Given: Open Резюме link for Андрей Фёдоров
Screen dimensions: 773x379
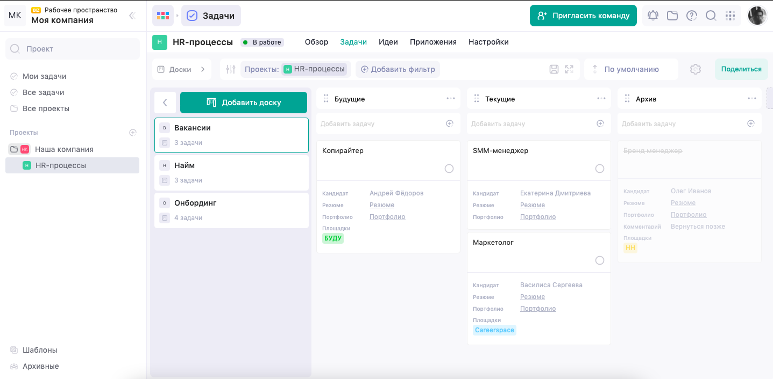Looking at the screenshot, I should pos(382,205).
